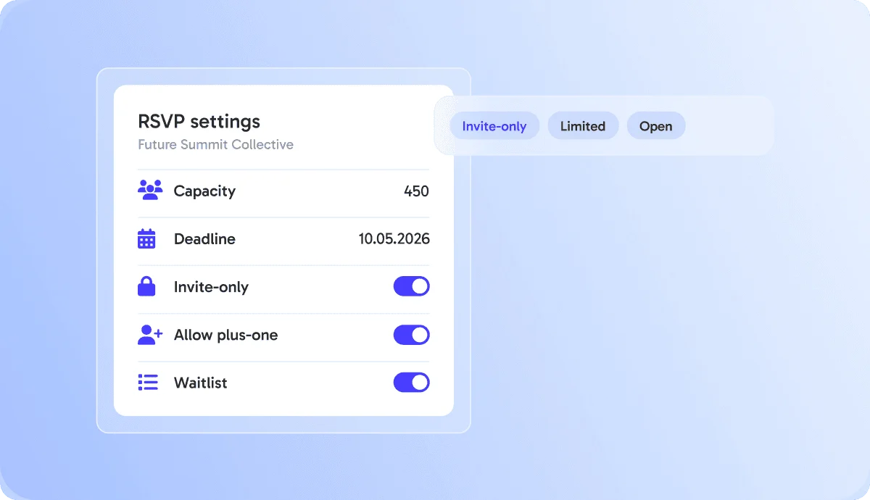Open the deadline date 10.05.2026
Screen dimensions: 870x500
pos(394,239)
